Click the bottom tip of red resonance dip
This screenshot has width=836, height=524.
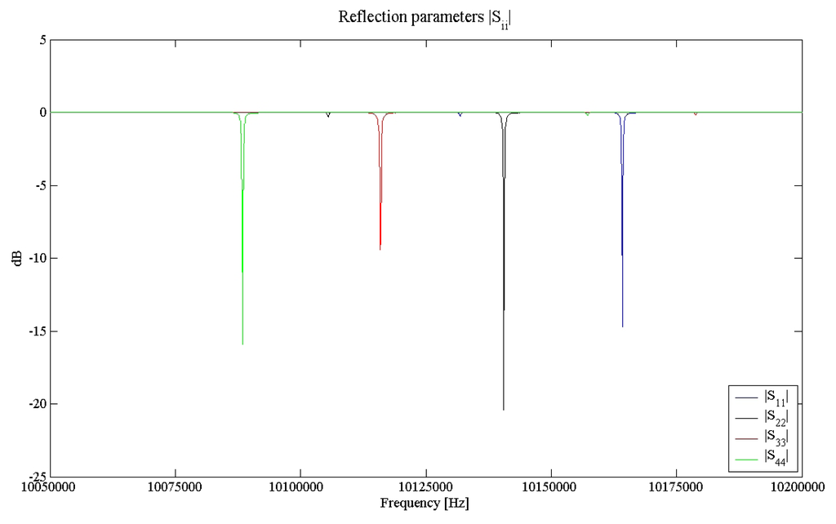tap(380, 249)
